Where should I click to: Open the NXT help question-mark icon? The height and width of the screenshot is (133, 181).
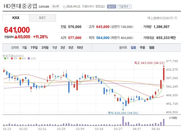point(176,18)
